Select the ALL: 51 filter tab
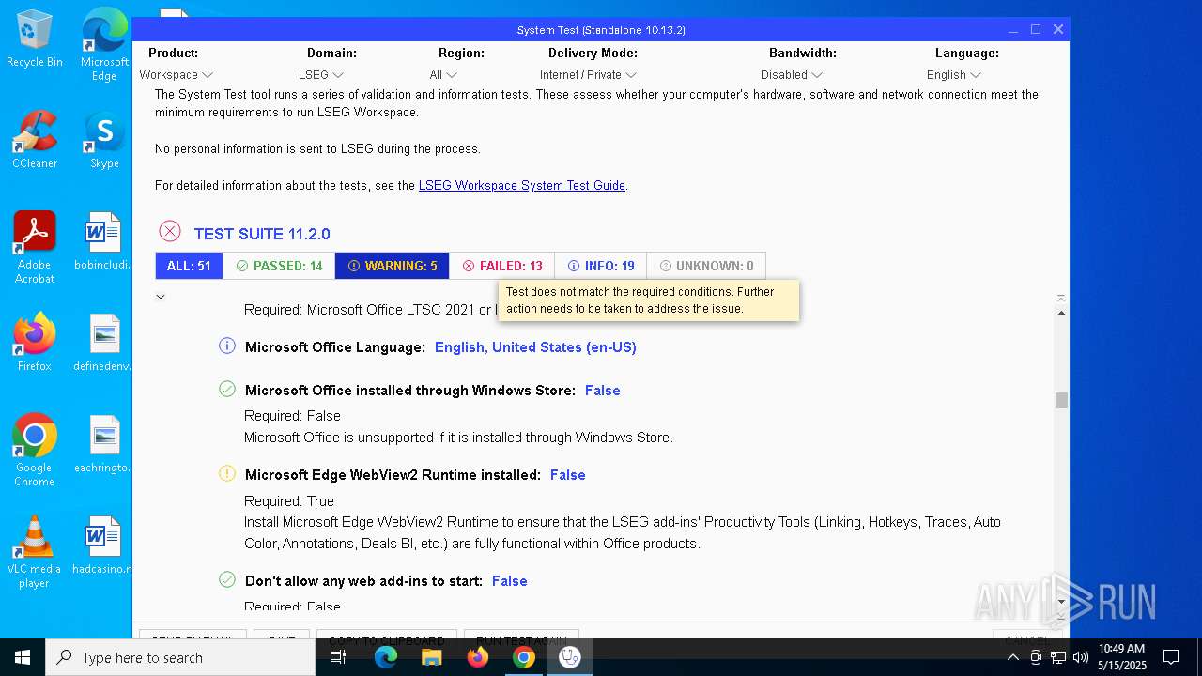This screenshot has width=1202, height=676. pos(189,266)
